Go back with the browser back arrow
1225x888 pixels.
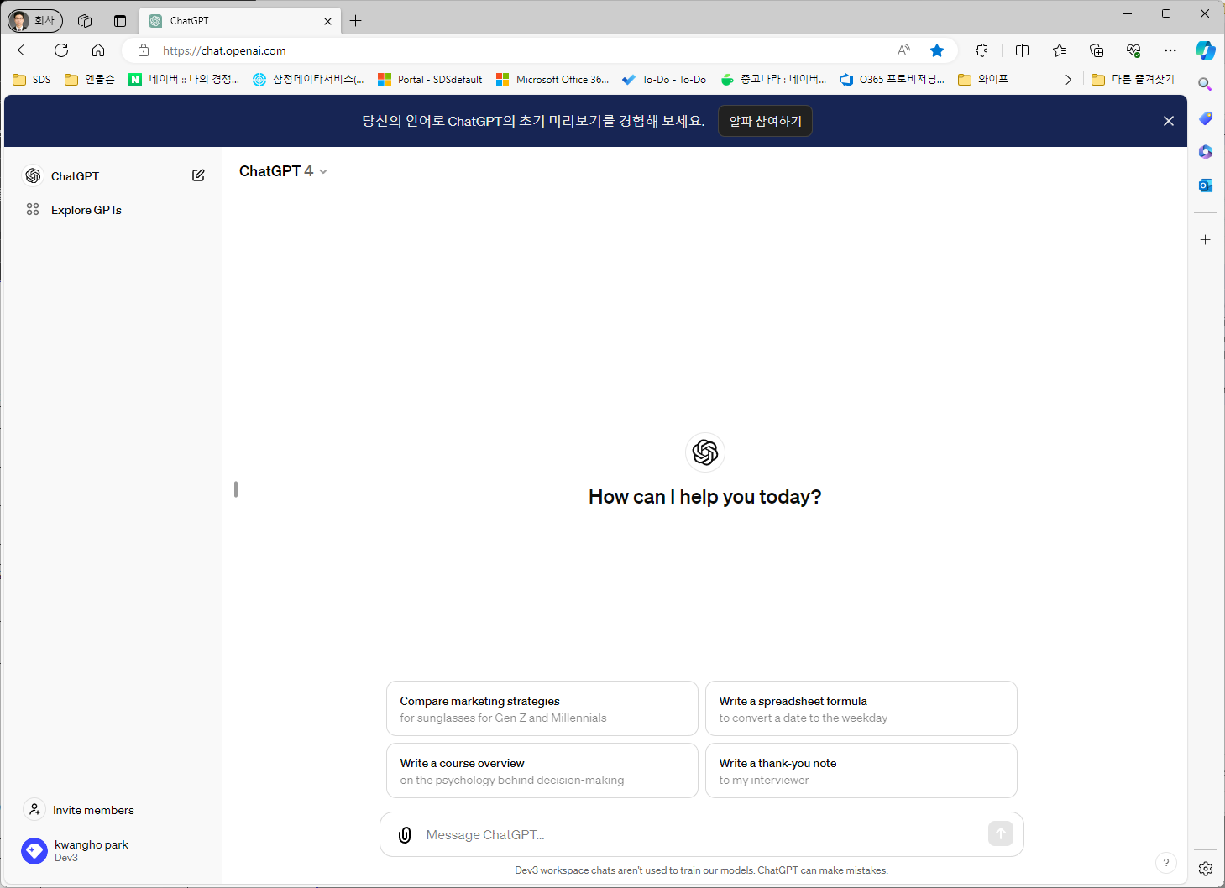pyautogui.click(x=24, y=50)
